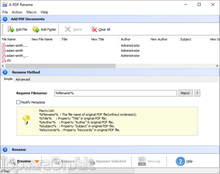Switch to the Simple tab
The height and width of the screenshot is (174, 220).
coord(8,79)
